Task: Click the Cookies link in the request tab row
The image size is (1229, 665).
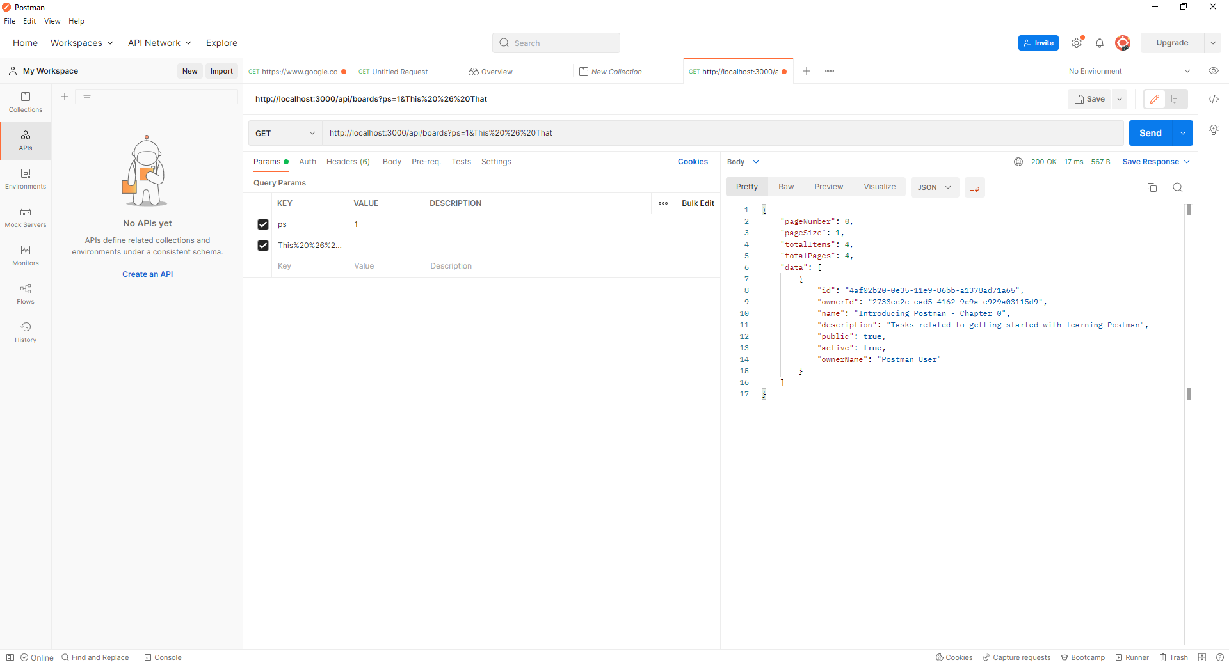Action: (693, 162)
